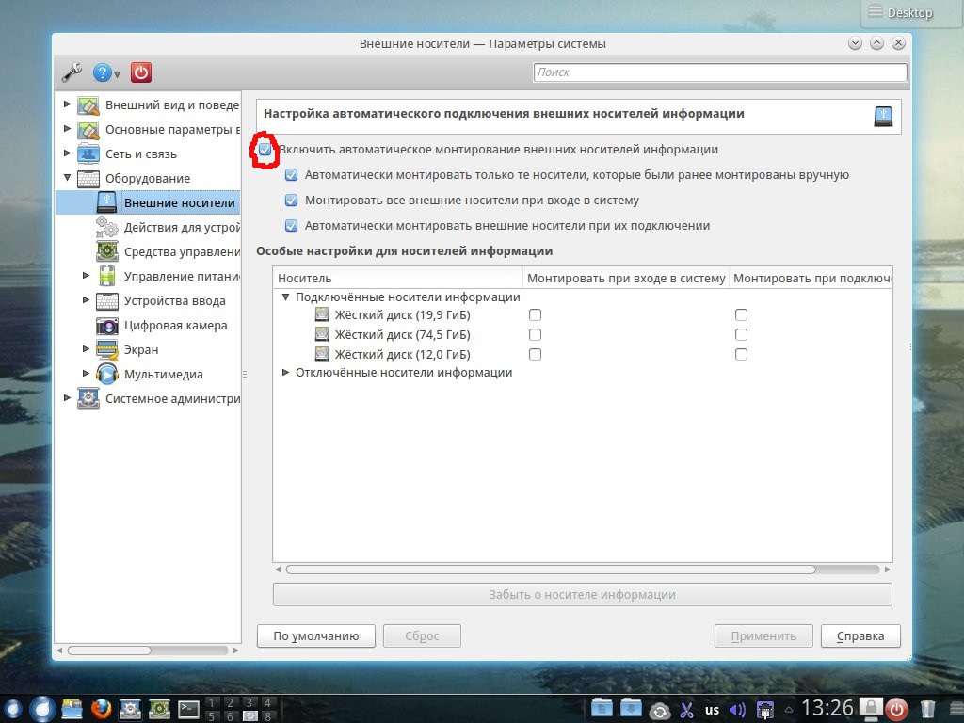Check mount at login for 19,9 ГиБ disk
Image resolution: width=964 pixels, height=723 pixels.
pyautogui.click(x=535, y=314)
